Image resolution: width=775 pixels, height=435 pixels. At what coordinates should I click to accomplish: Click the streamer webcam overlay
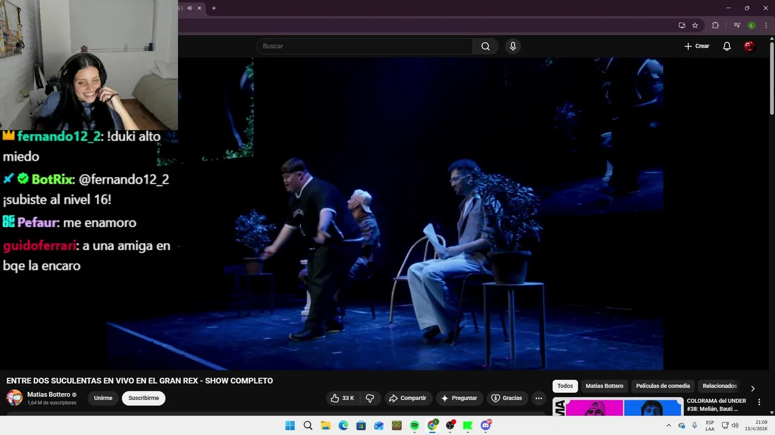click(89, 65)
